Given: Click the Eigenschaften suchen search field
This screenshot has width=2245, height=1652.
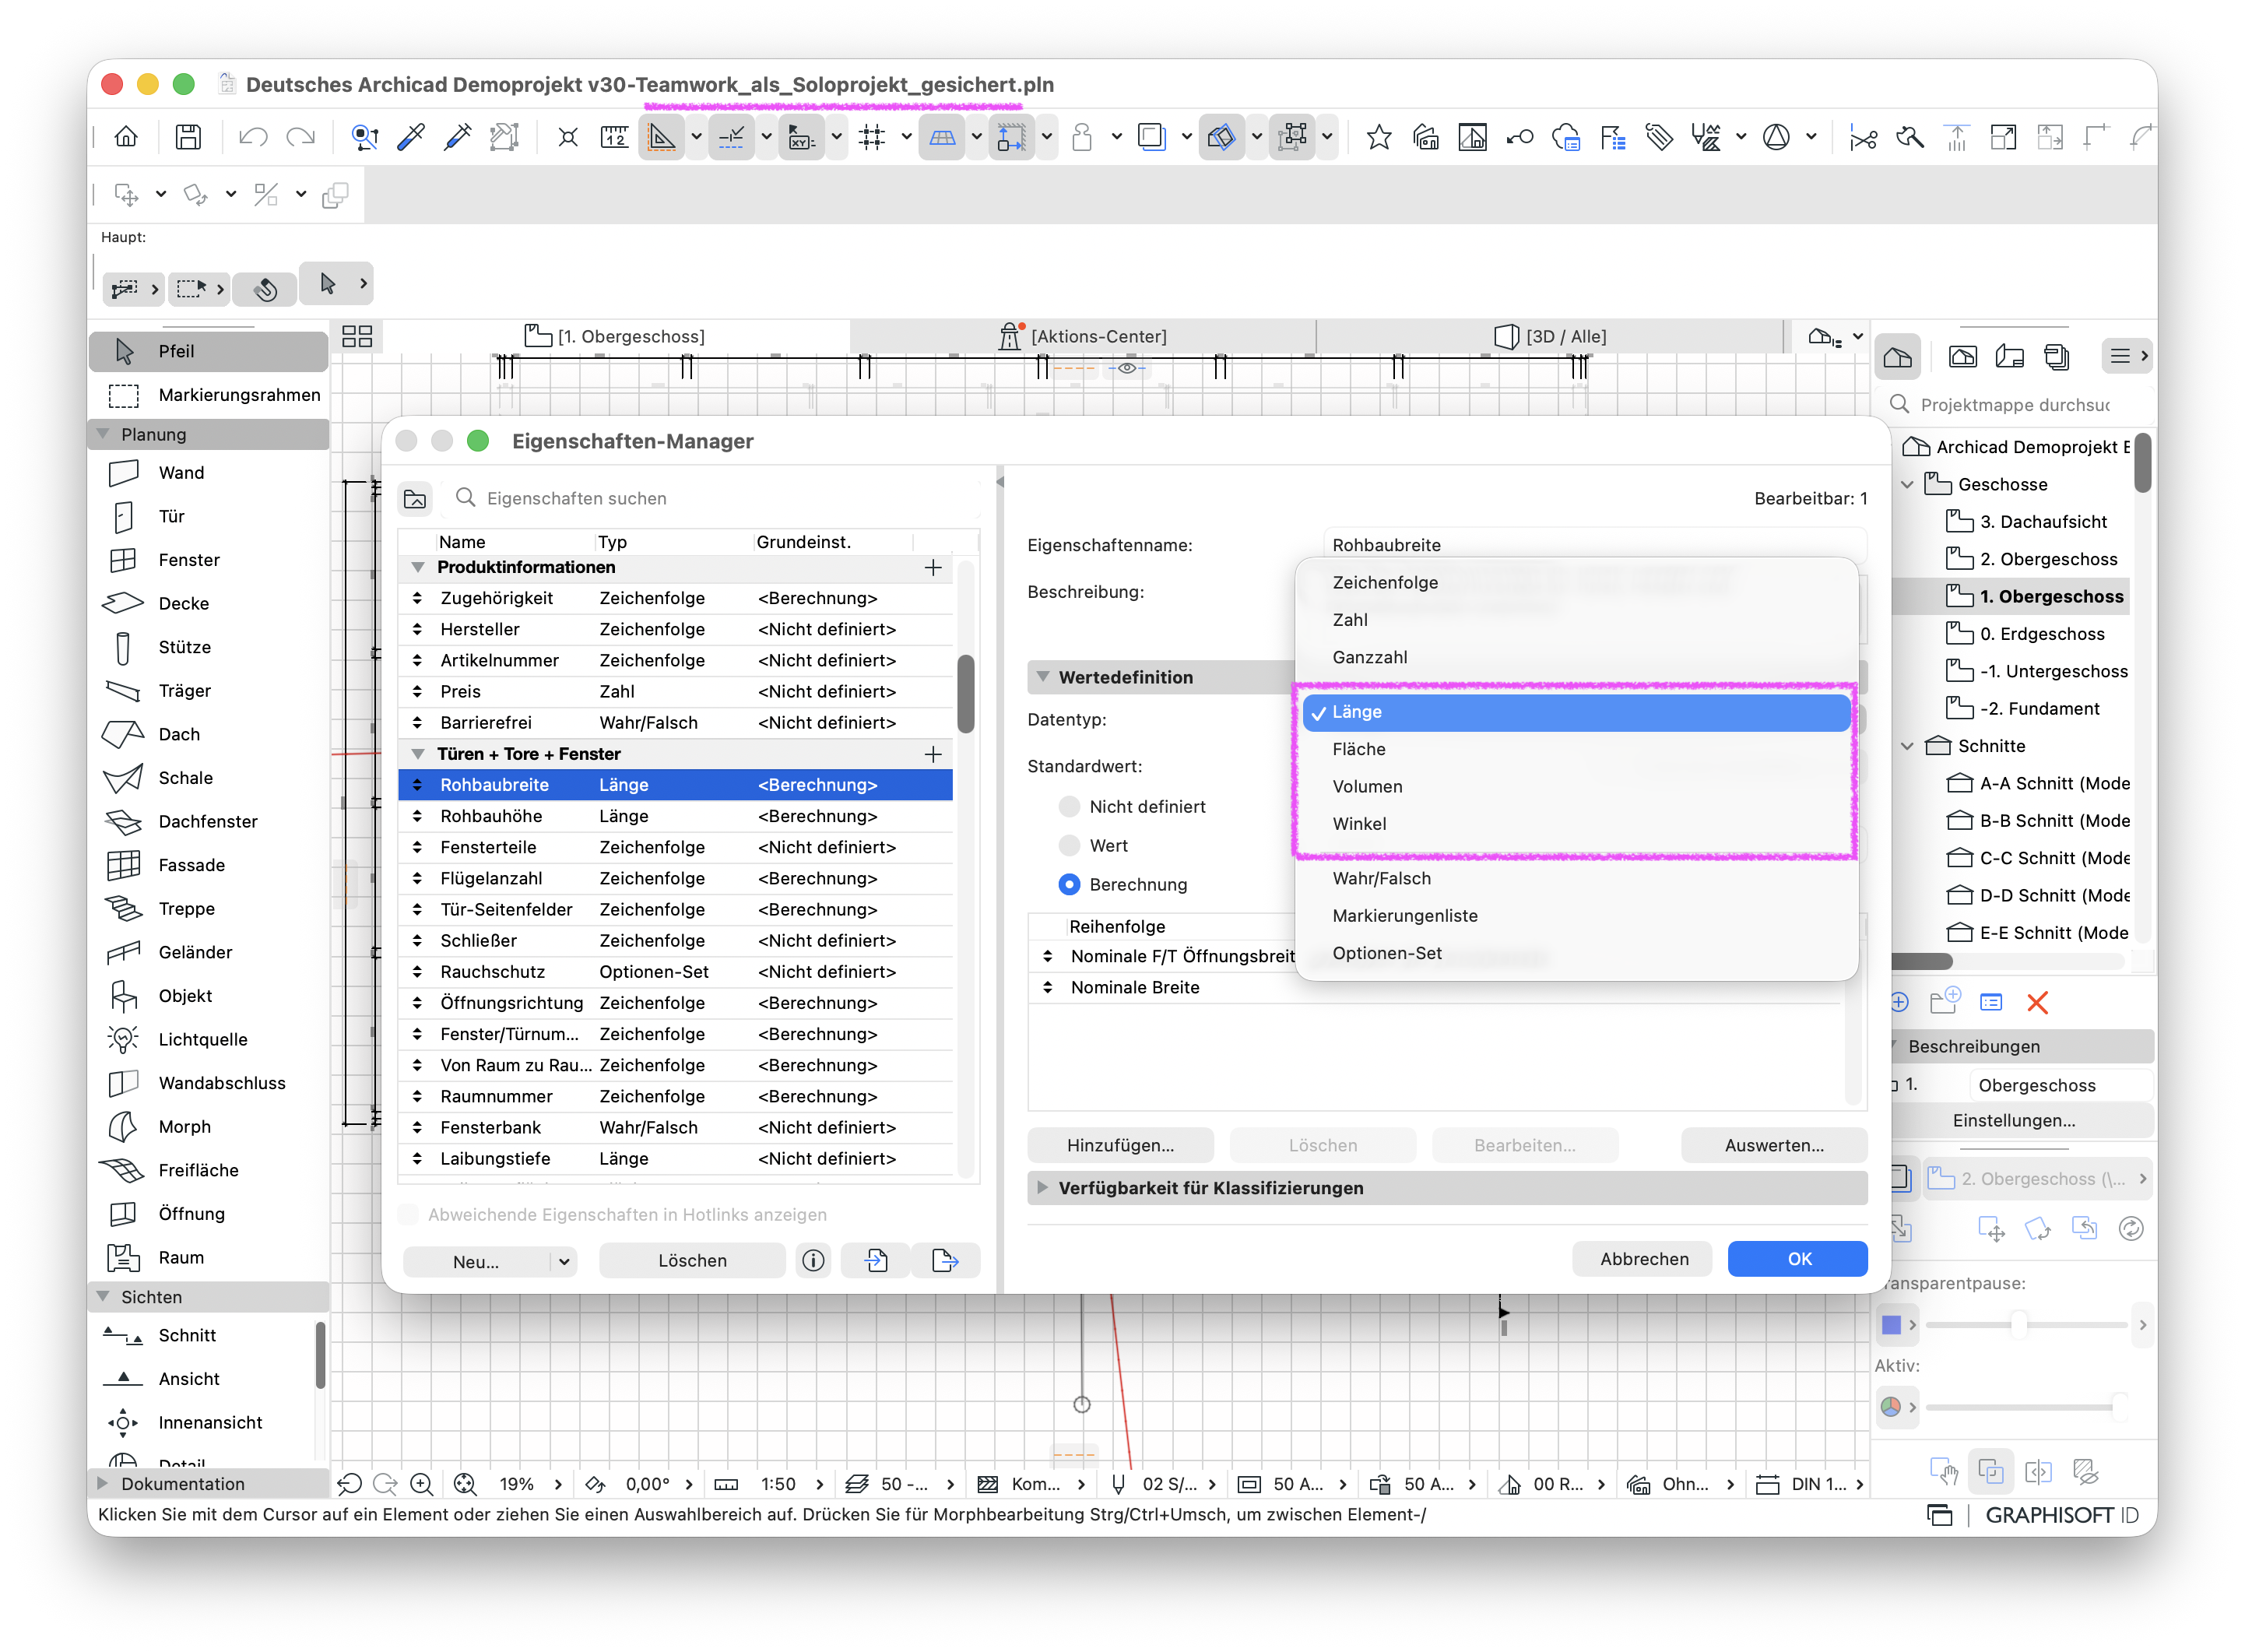Looking at the screenshot, I should tap(715, 499).
